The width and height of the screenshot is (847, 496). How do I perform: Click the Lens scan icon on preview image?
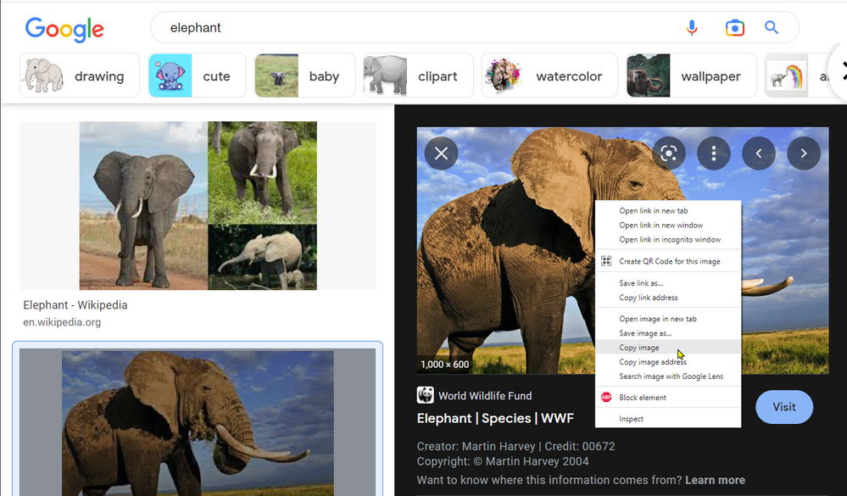pyautogui.click(x=669, y=153)
